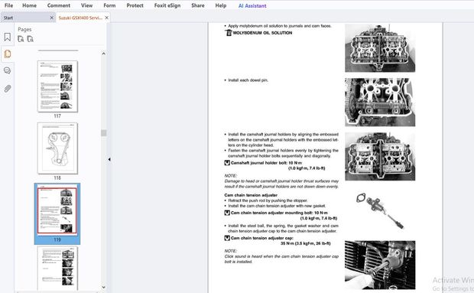
Task: Click the cam chain tension adjuster illustration
Action: click(x=380, y=210)
